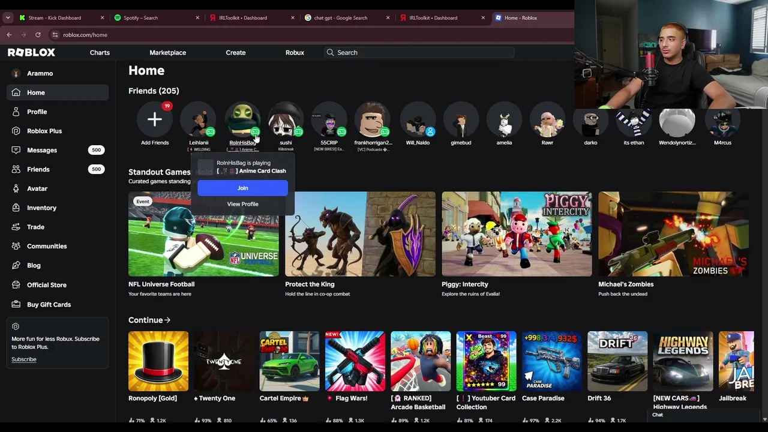
Task: Switch to the Stream - Kick Dashboard tab
Action: pyautogui.click(x=55, y=18)
